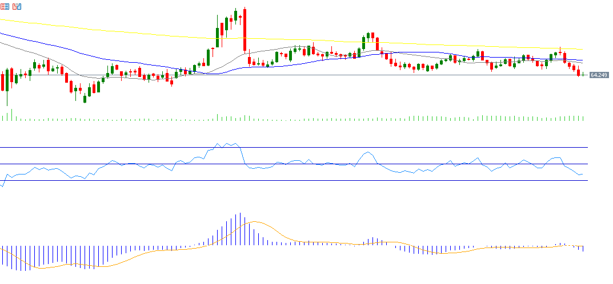Click the last volume bar on the right

(x=583, y=118)
